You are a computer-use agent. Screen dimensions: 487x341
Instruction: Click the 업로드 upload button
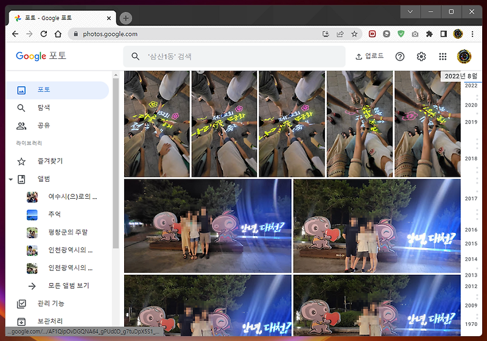(370, 56)
